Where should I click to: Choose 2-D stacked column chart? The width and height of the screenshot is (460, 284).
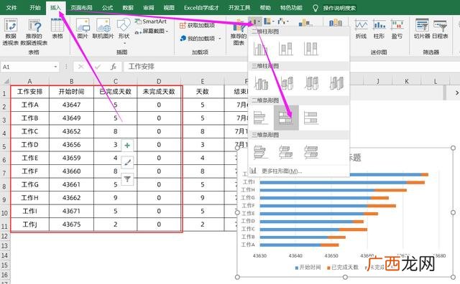(286, 49)
